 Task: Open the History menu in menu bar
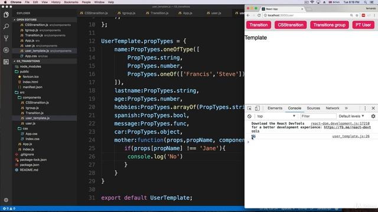click(56, 2)
